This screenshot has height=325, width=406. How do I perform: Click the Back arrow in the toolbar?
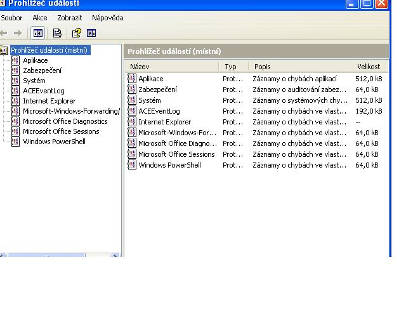click(4, 33)
